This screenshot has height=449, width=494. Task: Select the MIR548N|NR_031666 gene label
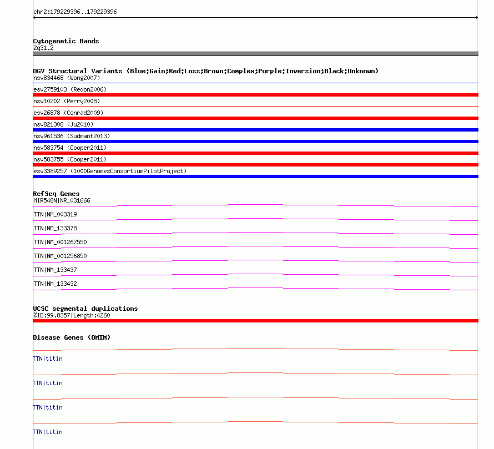(62, 201)
